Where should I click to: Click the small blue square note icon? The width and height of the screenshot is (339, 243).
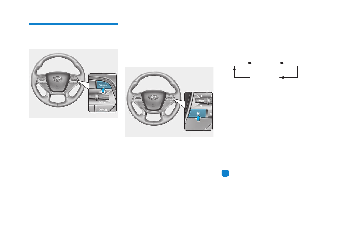tap(224, 174)
